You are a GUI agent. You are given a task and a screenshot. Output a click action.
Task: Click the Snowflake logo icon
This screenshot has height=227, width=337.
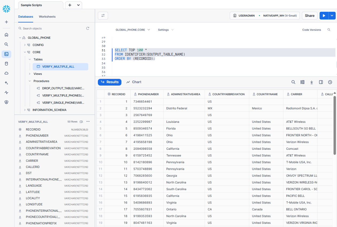(x=6, y=9)
